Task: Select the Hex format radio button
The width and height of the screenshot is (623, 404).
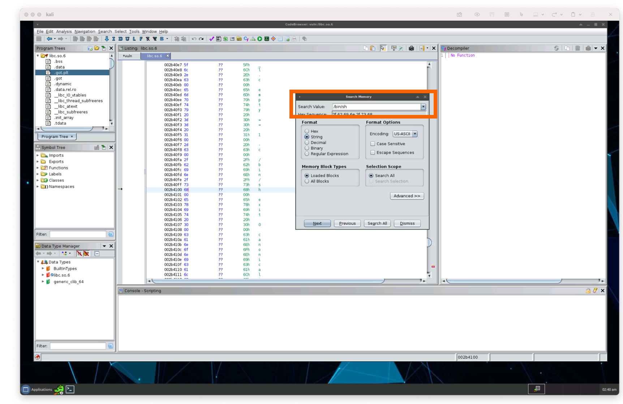Action: [307, 131]
